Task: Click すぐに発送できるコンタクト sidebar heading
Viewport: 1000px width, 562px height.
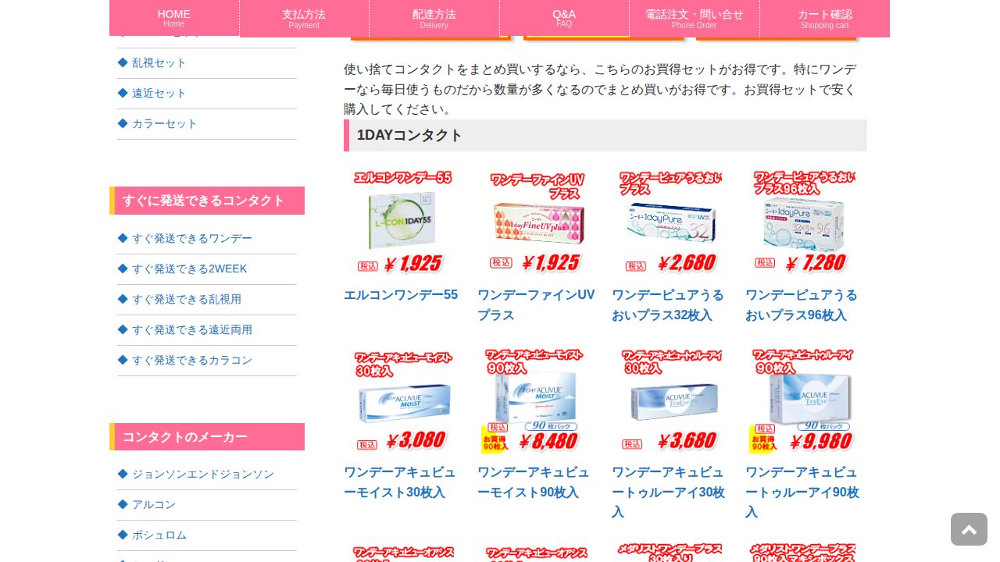Action: pyautogui.click(x=207, y=201)
